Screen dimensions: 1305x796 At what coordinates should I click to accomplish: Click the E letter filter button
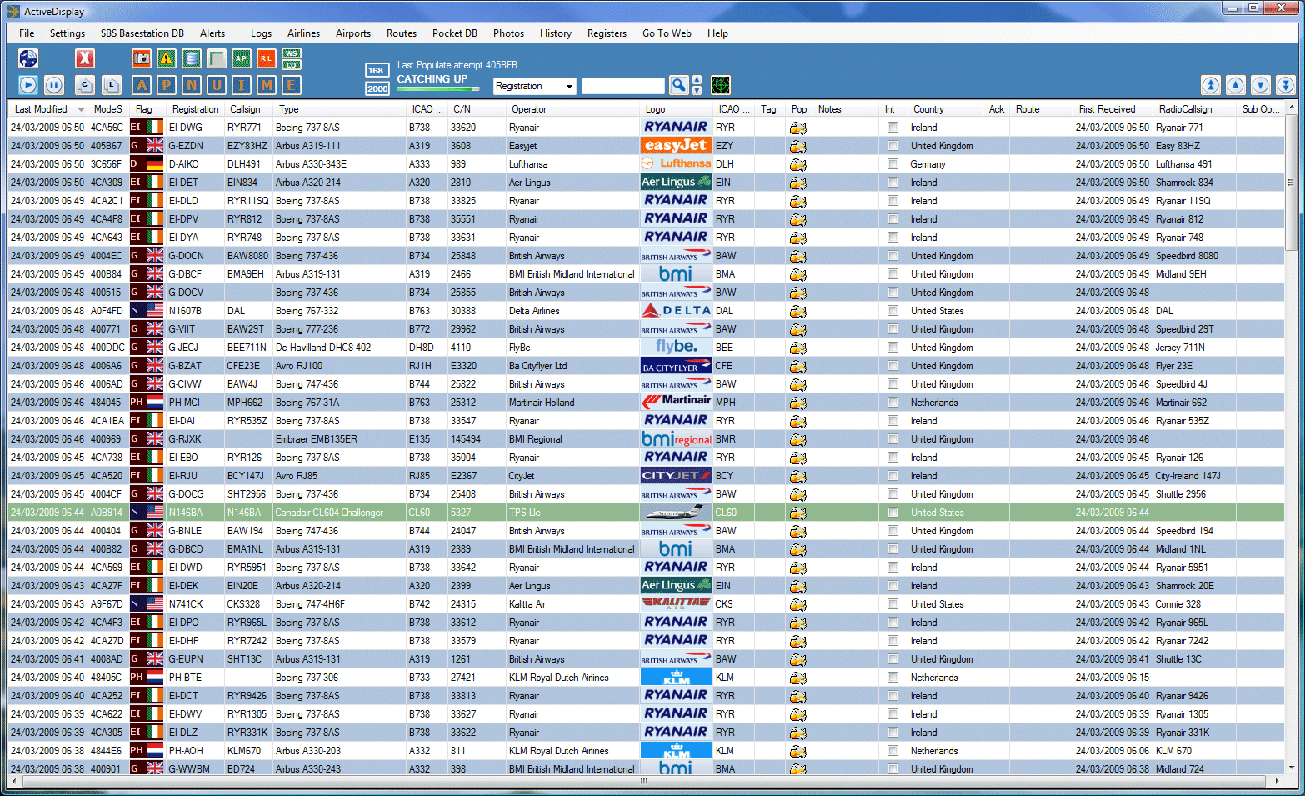[292, 85]
